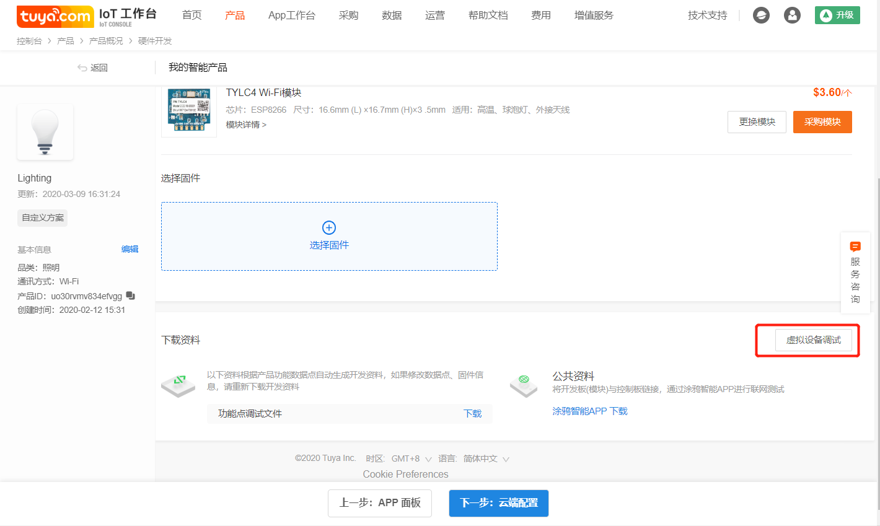Click the 虚拟设备调试 button
This screenshot has width=880, height=526.
pos(813,340)
